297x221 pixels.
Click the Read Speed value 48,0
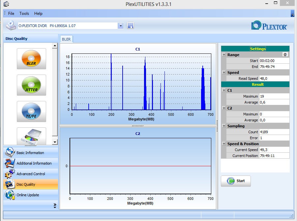tap(274, 79)
